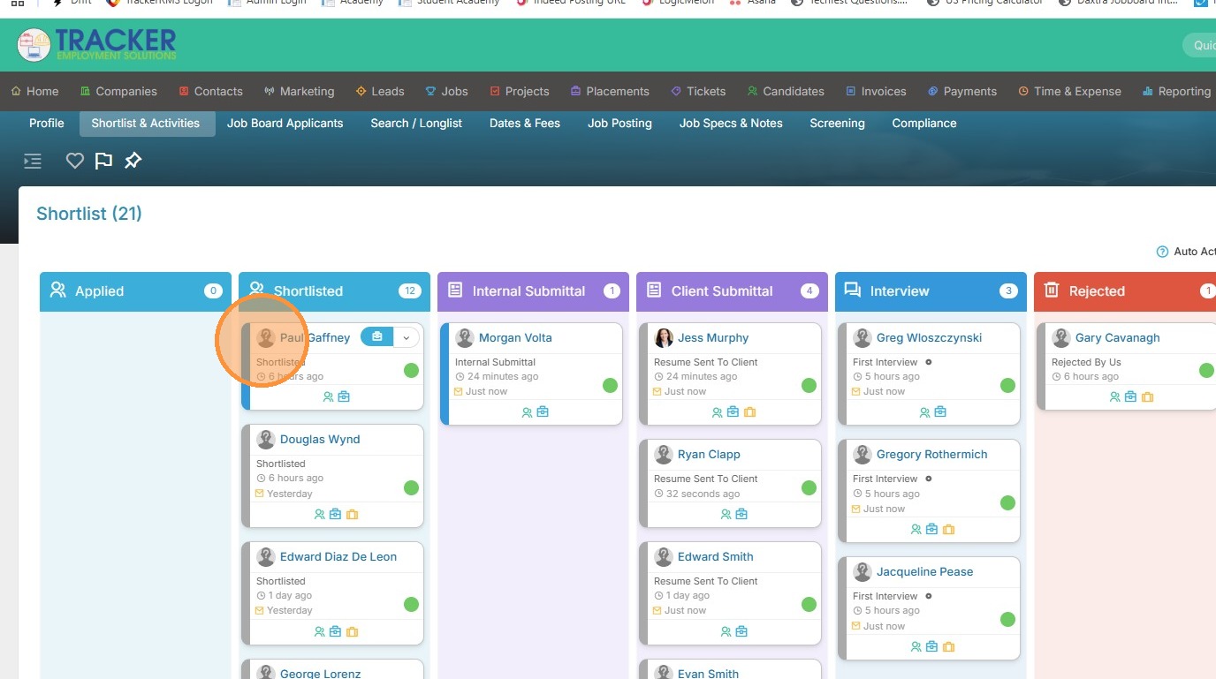This screenshot has width=1216, height=679.
Task: Click the people icon on Douglas Wynd's card
Action: (320, 515)
